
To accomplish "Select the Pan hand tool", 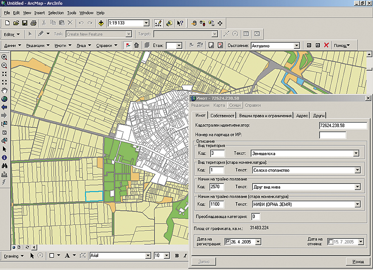I will 5,90.
